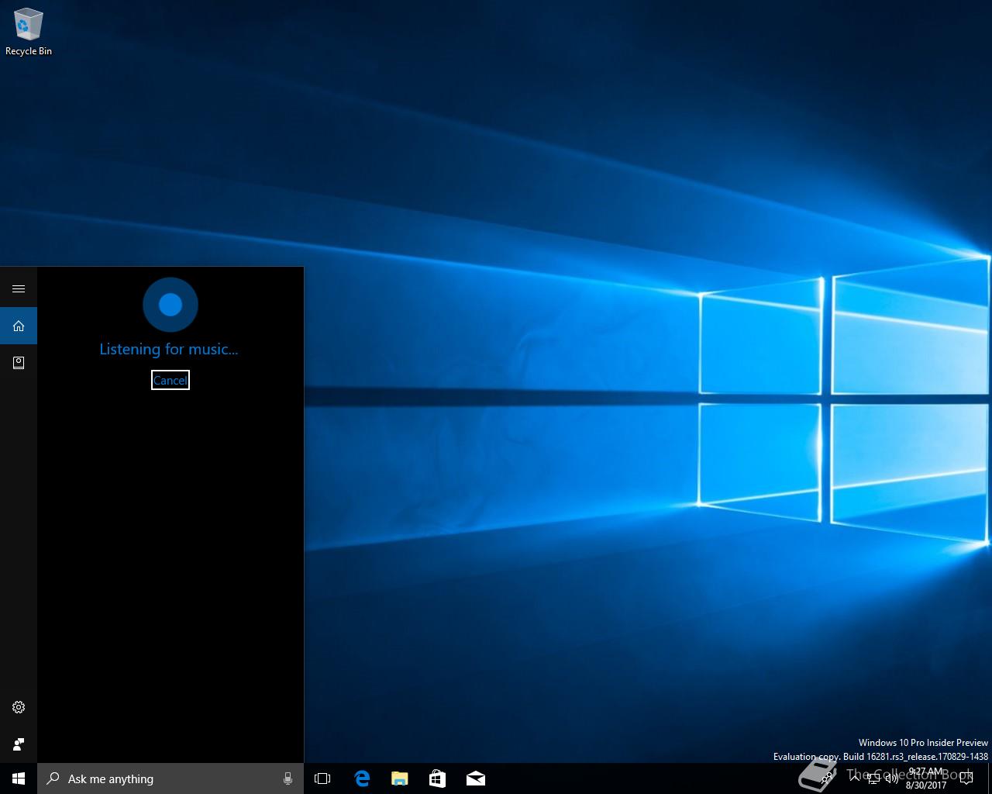Open the Mail app from the taskbar
Screen dimensions: 992x794
pyautogui.click(x=475, y=778)
